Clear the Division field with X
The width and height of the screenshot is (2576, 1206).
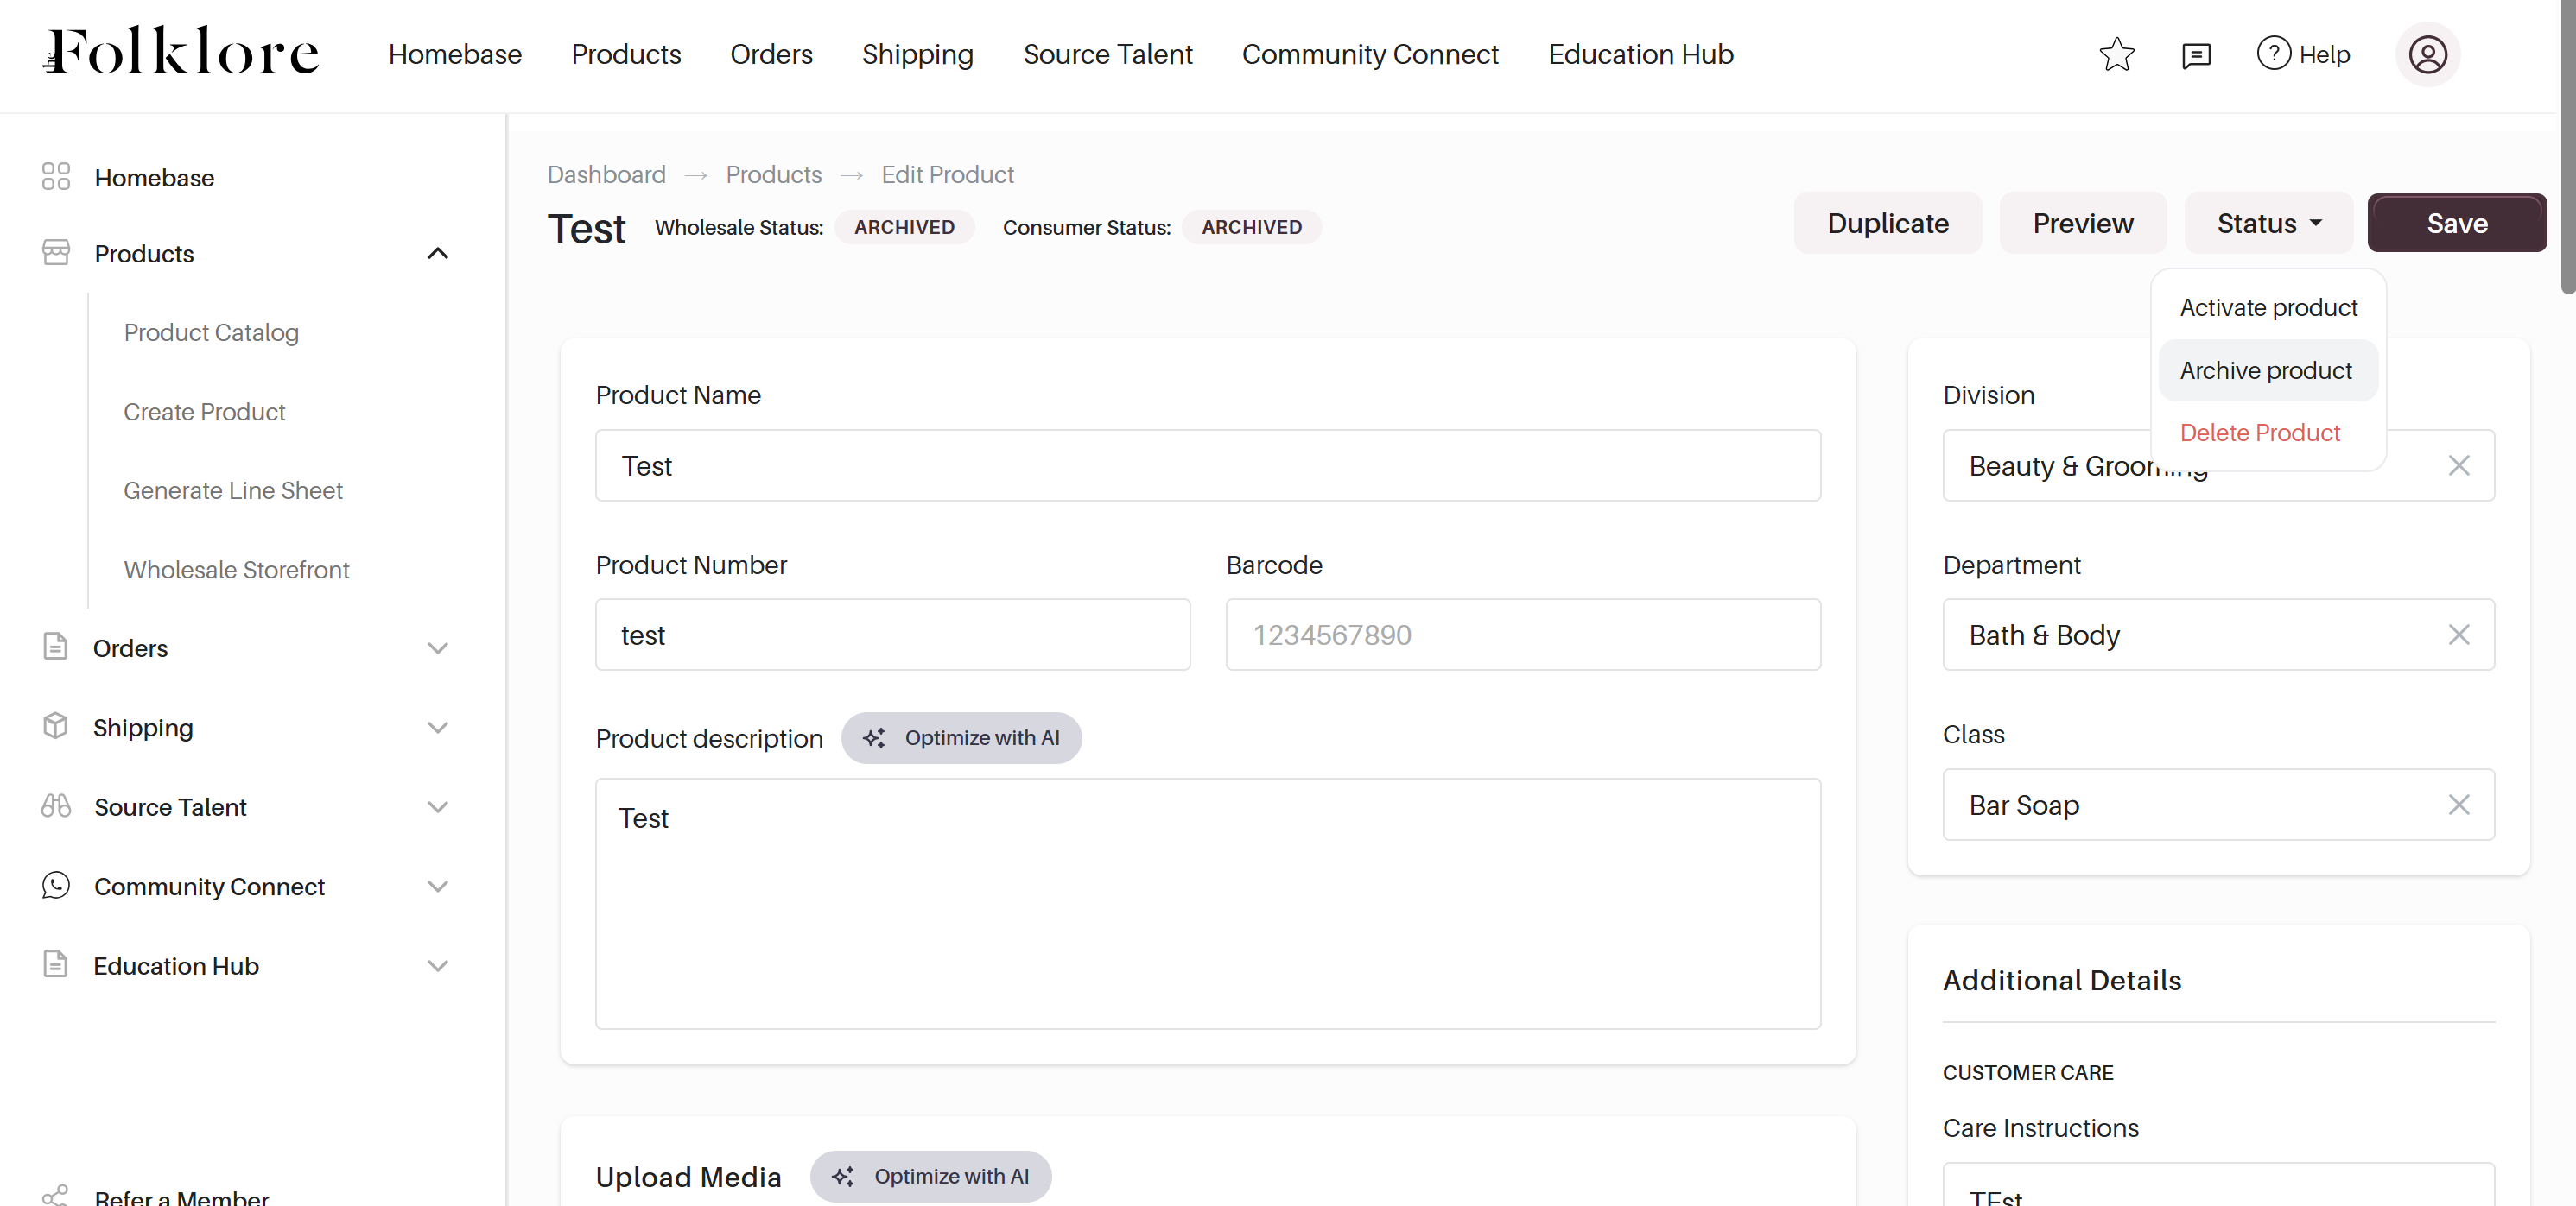[2459, 465]
